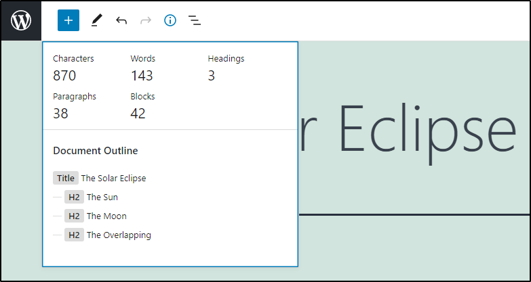Open the List View icon
The image size is (531, 282).
pyautogui.click(x=195, y=20)
